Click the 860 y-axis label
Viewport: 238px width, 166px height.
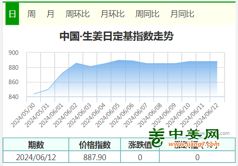(x=13, y=82)
